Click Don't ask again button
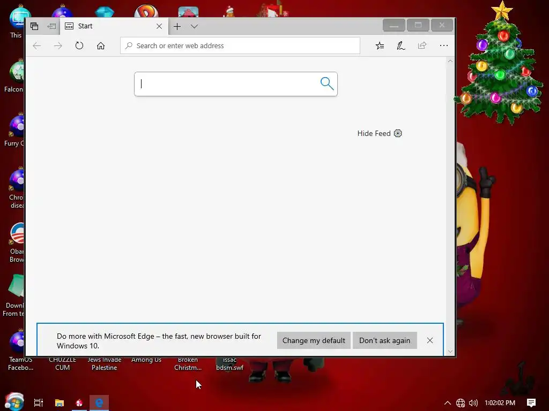The height and width of the screenshot is (411, 549). [385, 340]
